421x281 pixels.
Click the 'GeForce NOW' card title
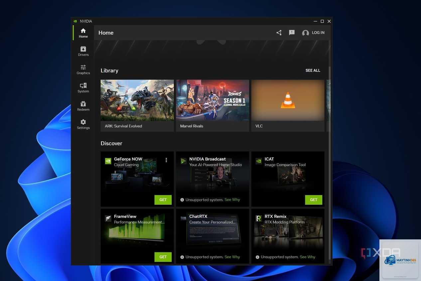(x=128, y=159)
